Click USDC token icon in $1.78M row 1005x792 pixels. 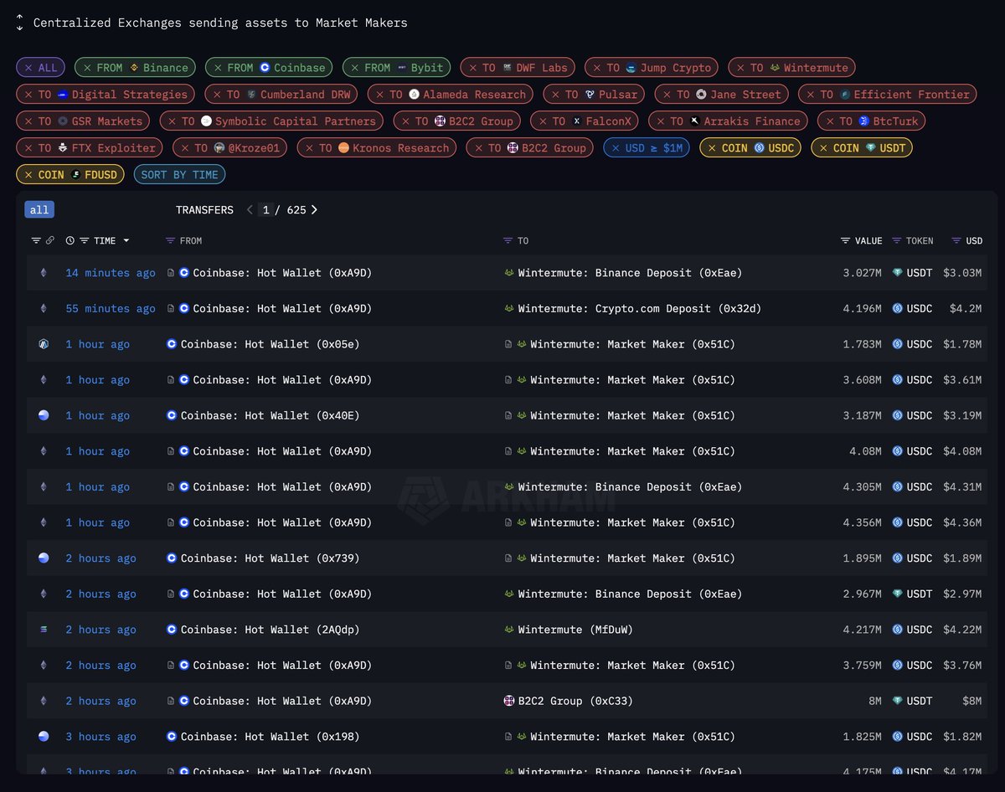click(x=897, y=344)
